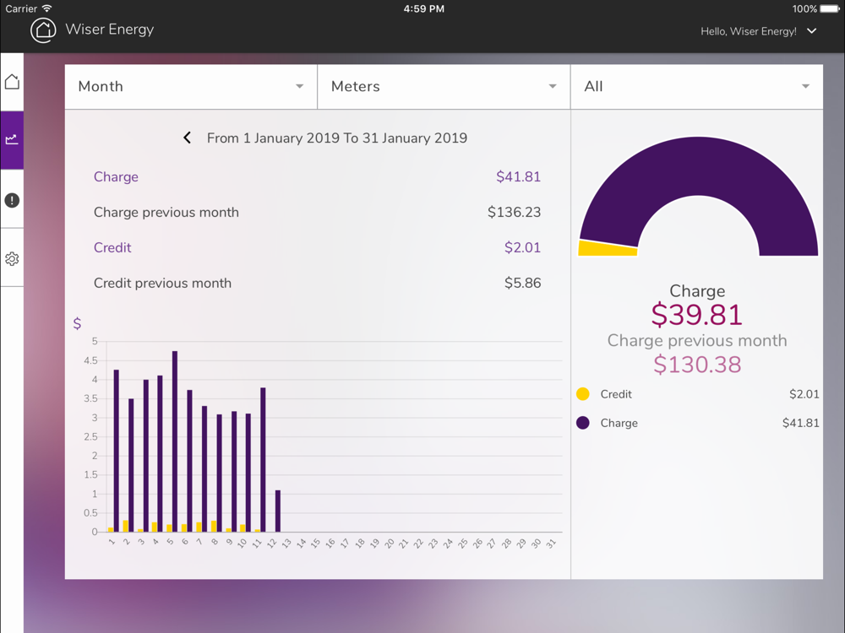Viewport: 845px width, 633px height.
Task: Go to previous month with back arrow
Action: click(x=187, y=138)
